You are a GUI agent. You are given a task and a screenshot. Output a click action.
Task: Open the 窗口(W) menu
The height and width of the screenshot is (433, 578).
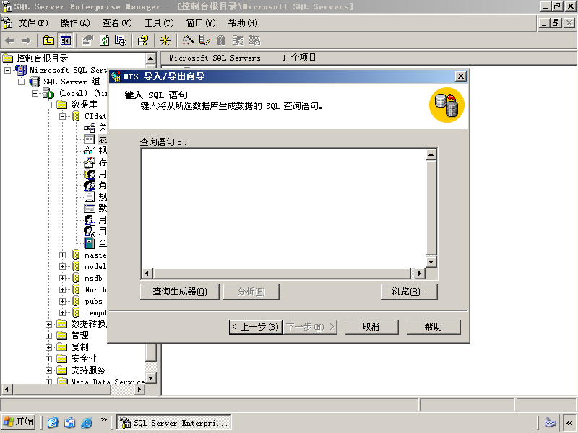pyautogui.click(x=201, y=23)
